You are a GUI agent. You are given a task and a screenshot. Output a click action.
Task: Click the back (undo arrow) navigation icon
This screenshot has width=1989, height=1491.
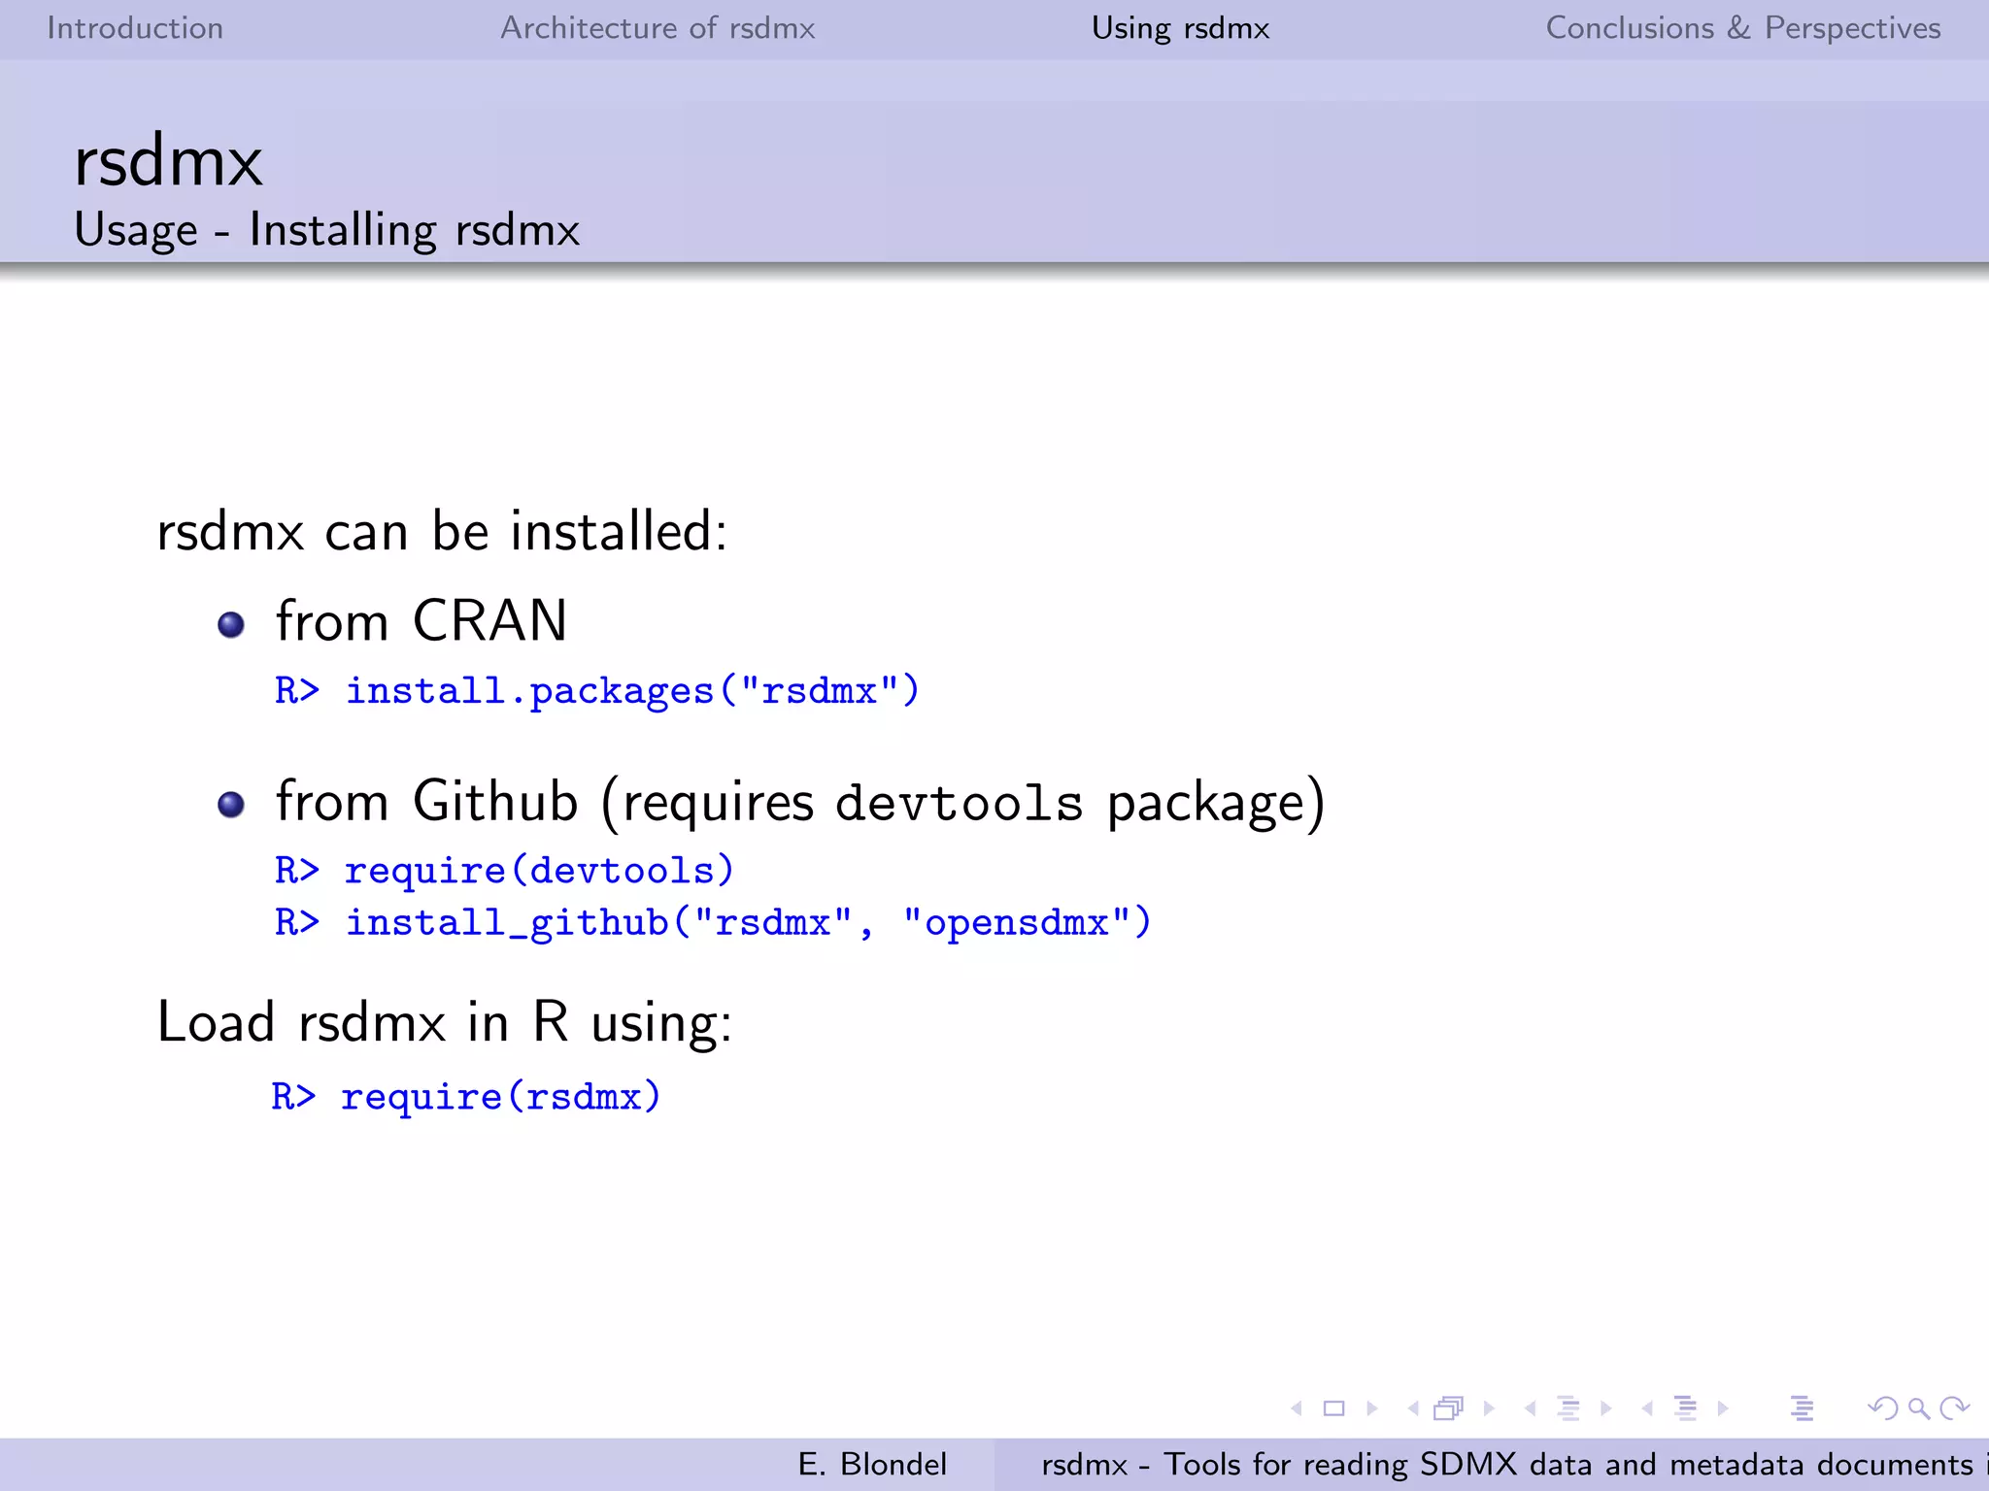pos(1882,1408)
